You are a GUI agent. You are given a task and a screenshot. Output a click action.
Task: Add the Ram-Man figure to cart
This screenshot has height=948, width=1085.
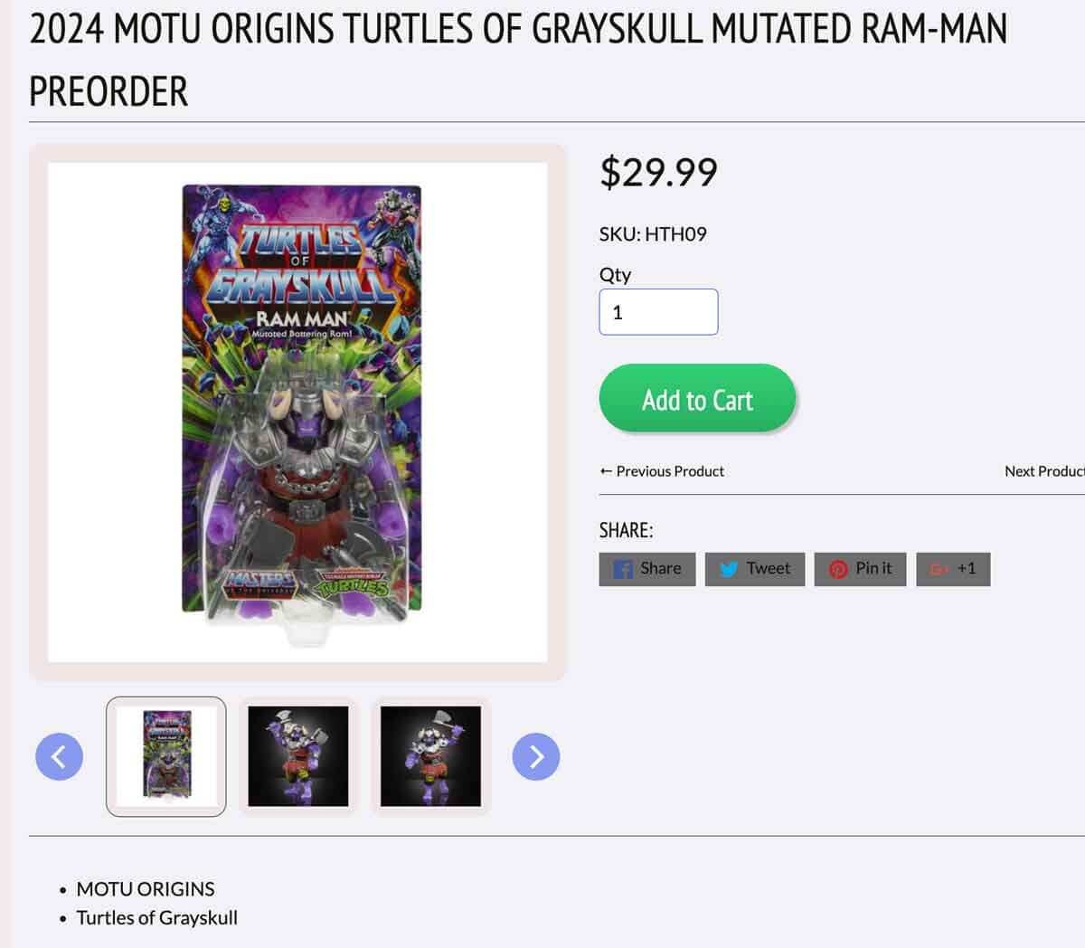pyautogui.click(x=697, y=399)
